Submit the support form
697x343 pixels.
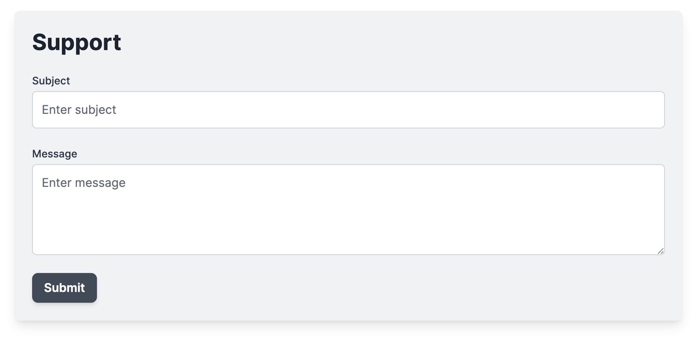(64, 288)
